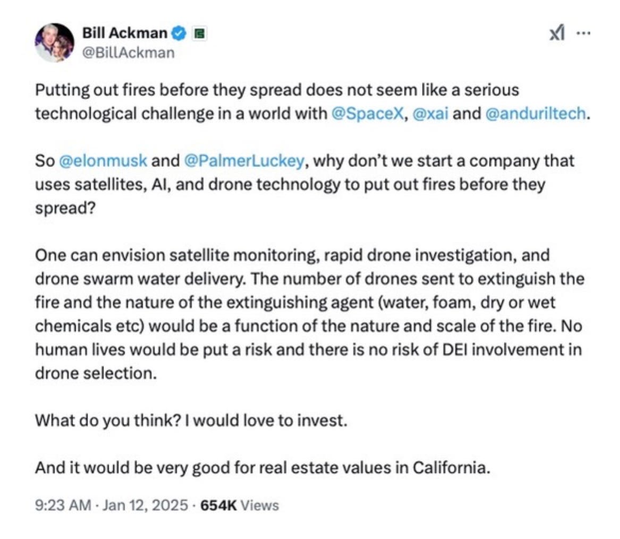The image size is (620, 539).
Task: Open the three-dot More options menu
Action: [x=583, y=33]
